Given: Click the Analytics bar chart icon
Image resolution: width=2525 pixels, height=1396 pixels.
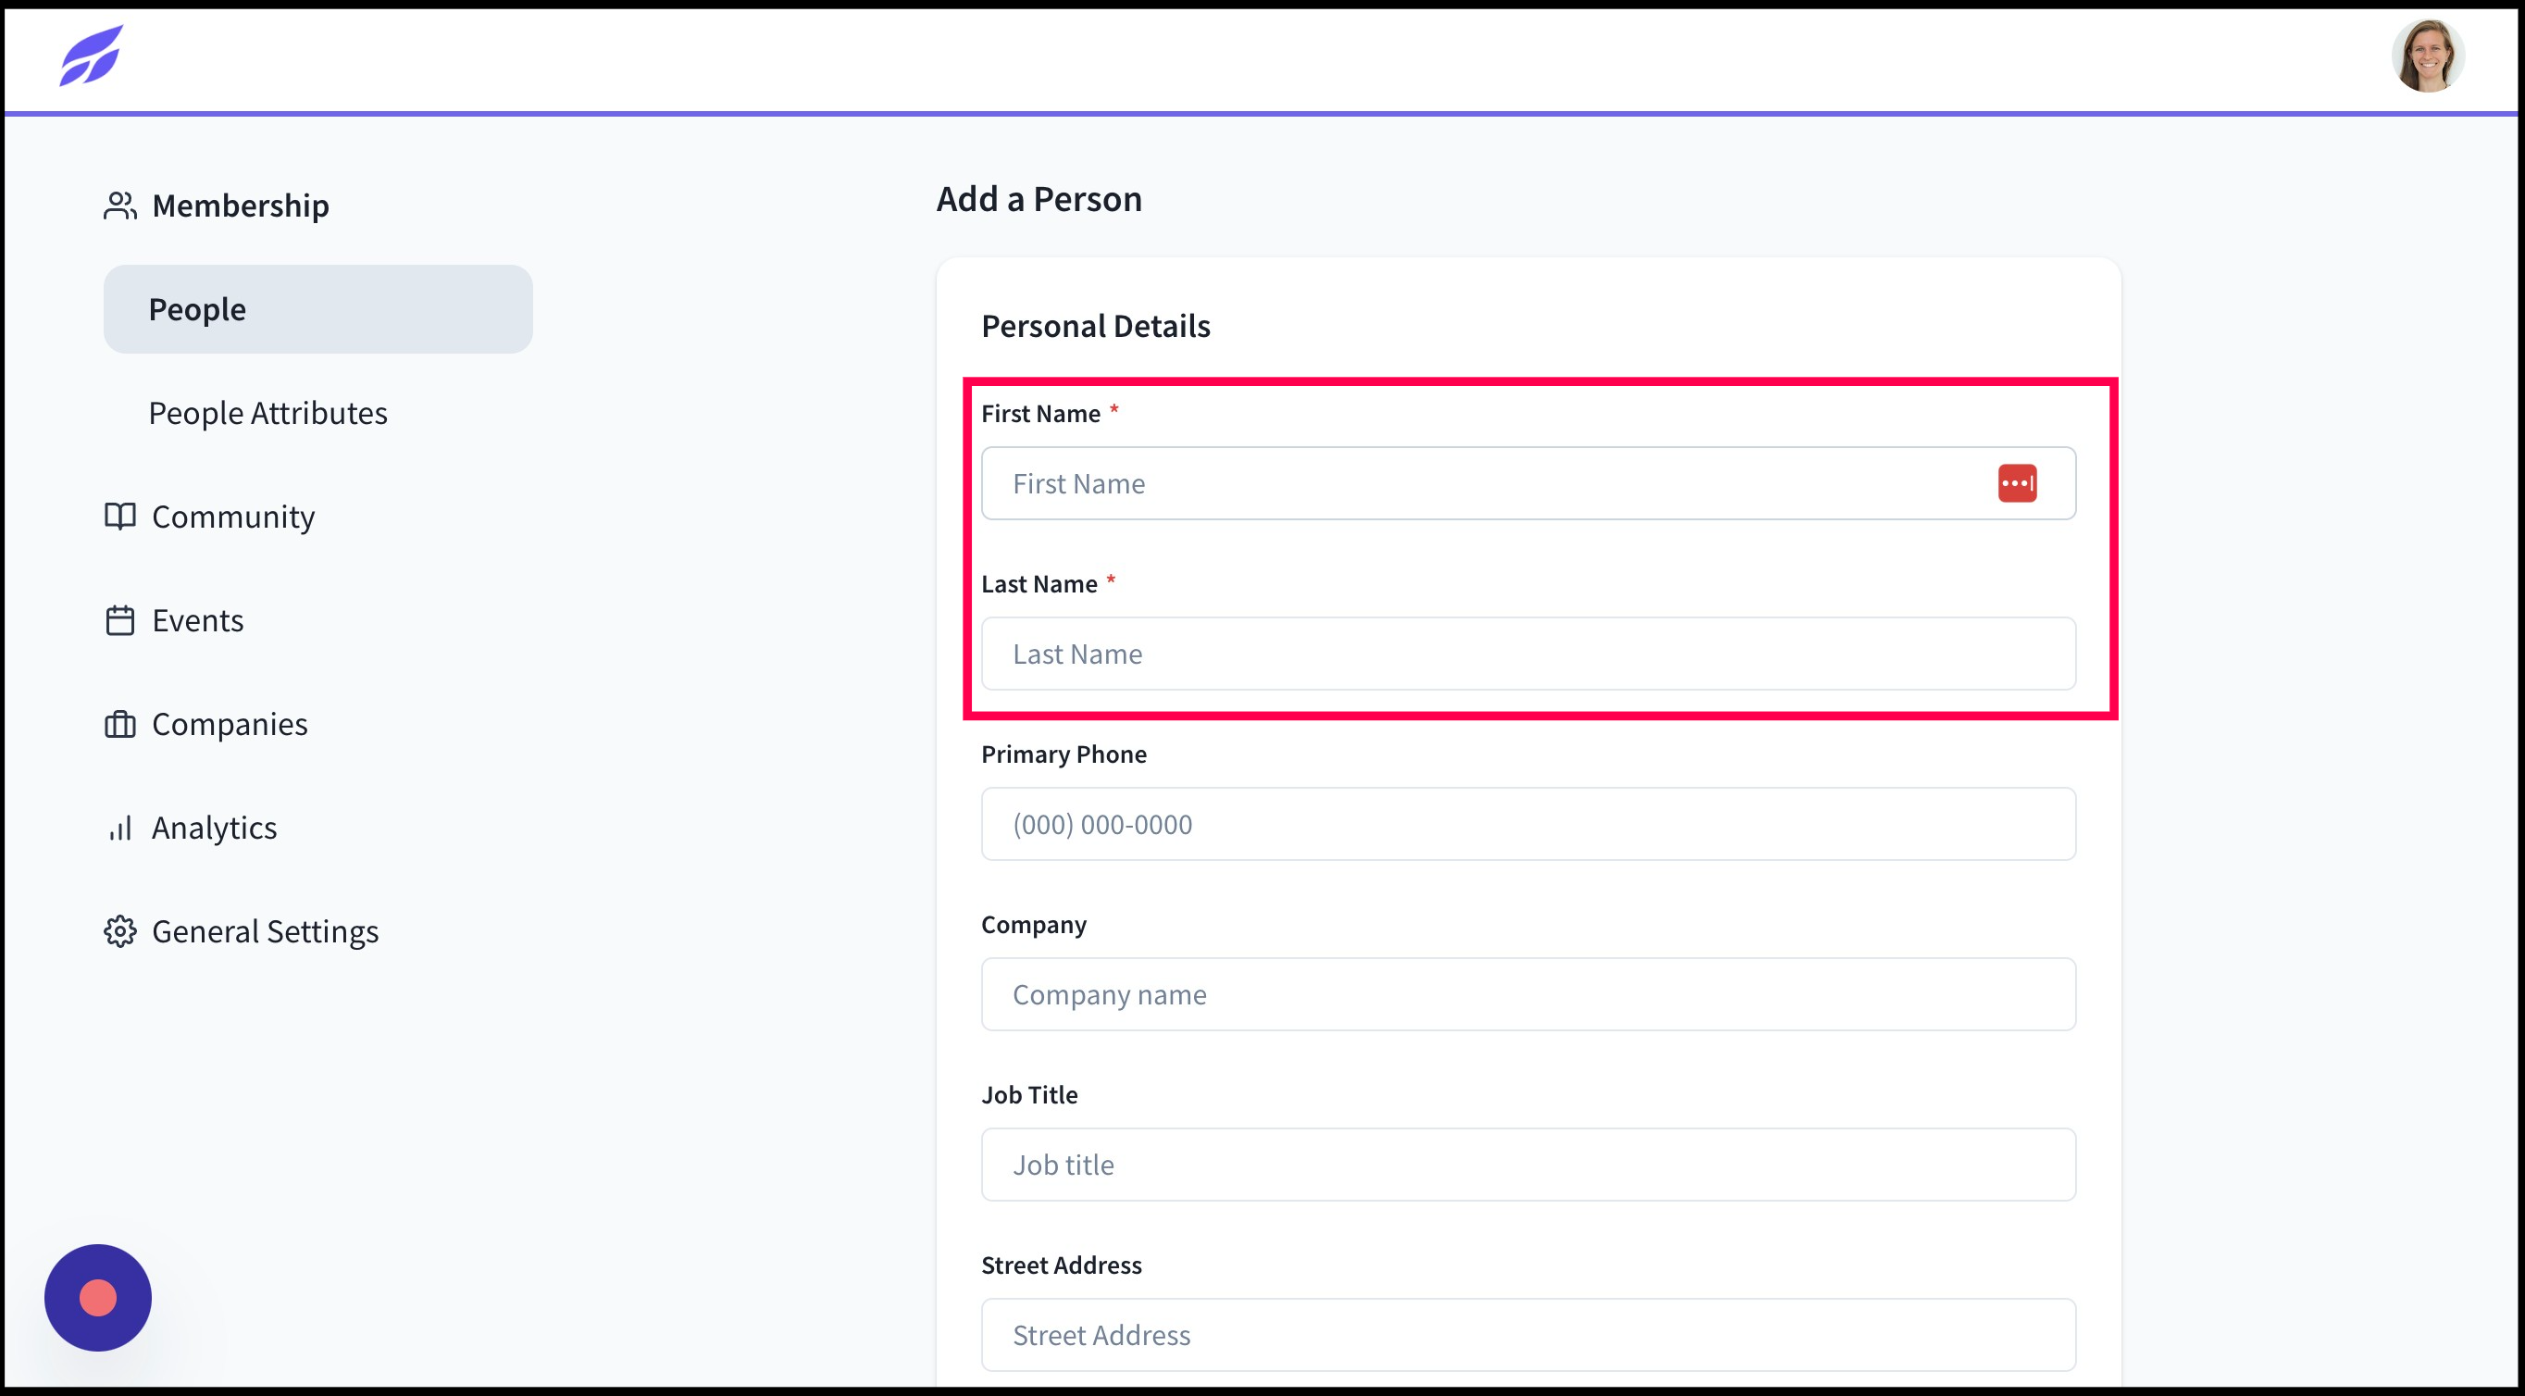Looking at the screenshot, I should pyautogui.click(x=119, y=829).
